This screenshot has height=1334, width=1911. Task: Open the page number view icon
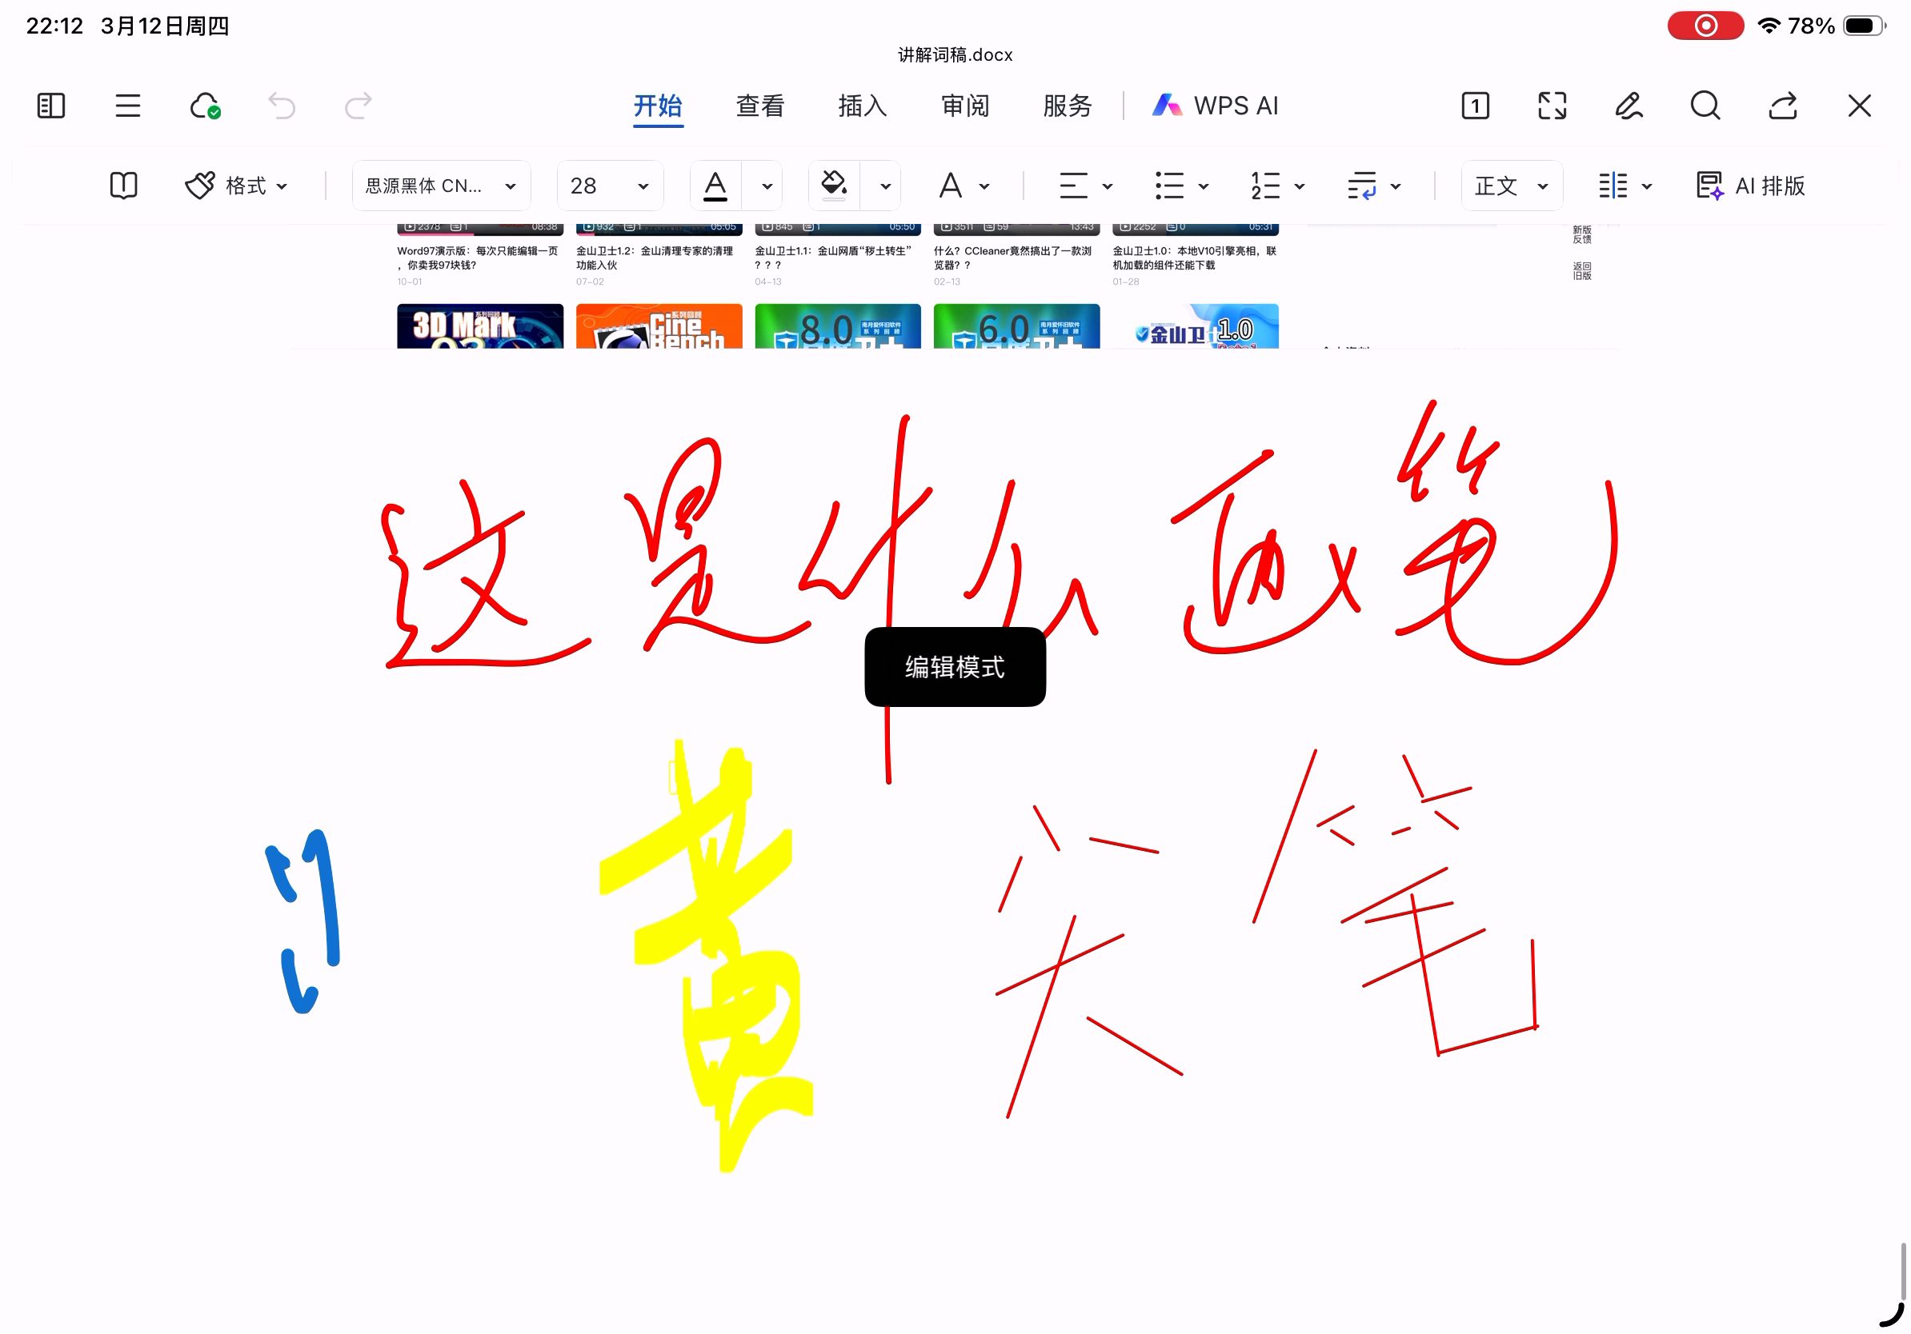1475,106
